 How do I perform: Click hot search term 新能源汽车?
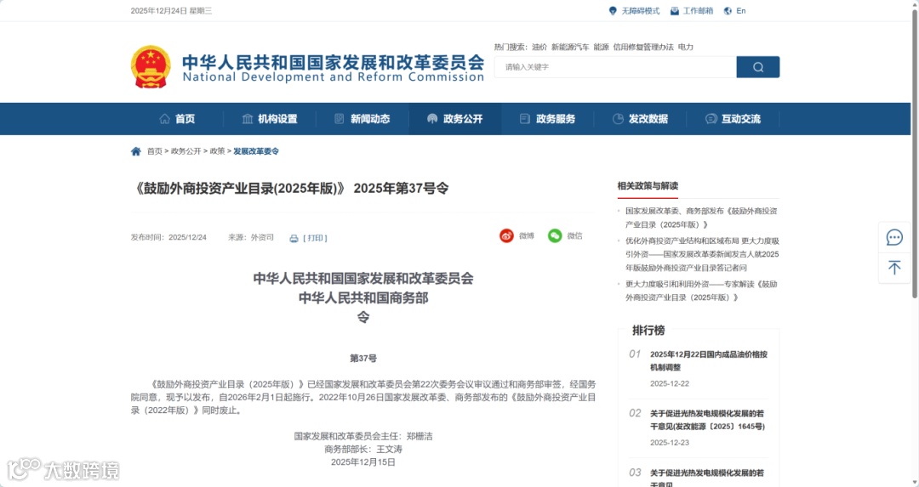tap(569, 47)
